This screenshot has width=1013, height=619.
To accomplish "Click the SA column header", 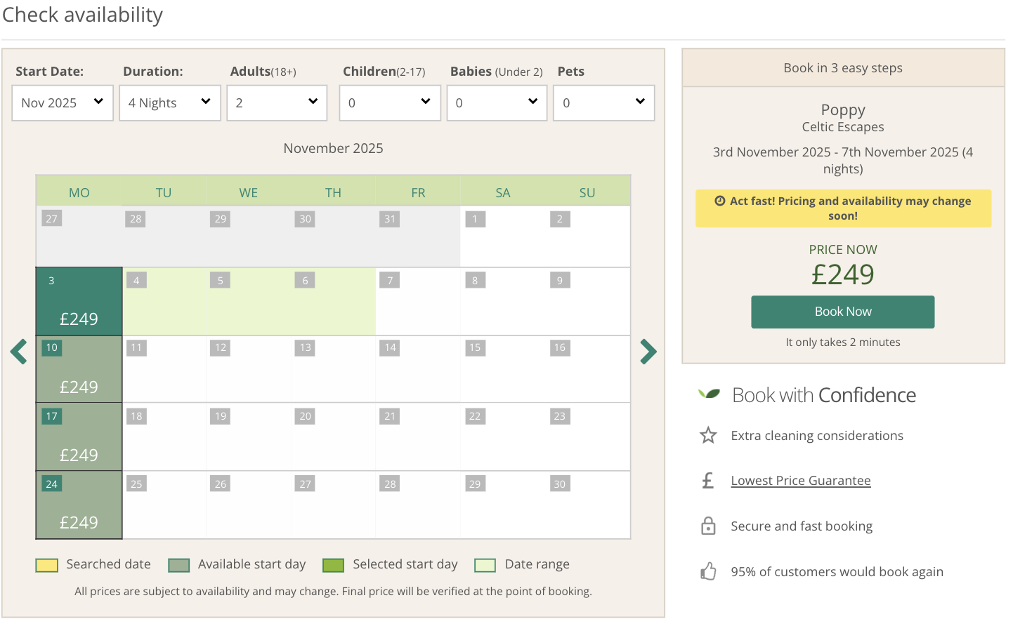I will pyautogui.click(x=503, y=192).
